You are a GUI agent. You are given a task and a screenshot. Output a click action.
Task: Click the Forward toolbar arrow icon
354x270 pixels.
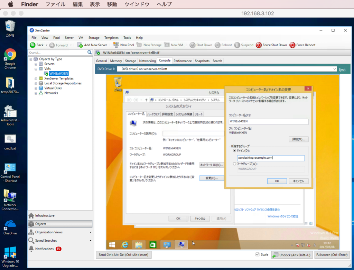coord(52,45)
